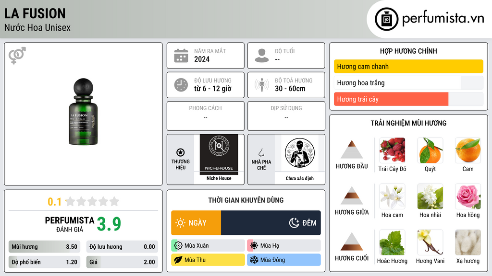The height and width of the screenshot is (276, 492).
Task: Click the sun icon for Mùa Hạ
Action: pos(254,246)
